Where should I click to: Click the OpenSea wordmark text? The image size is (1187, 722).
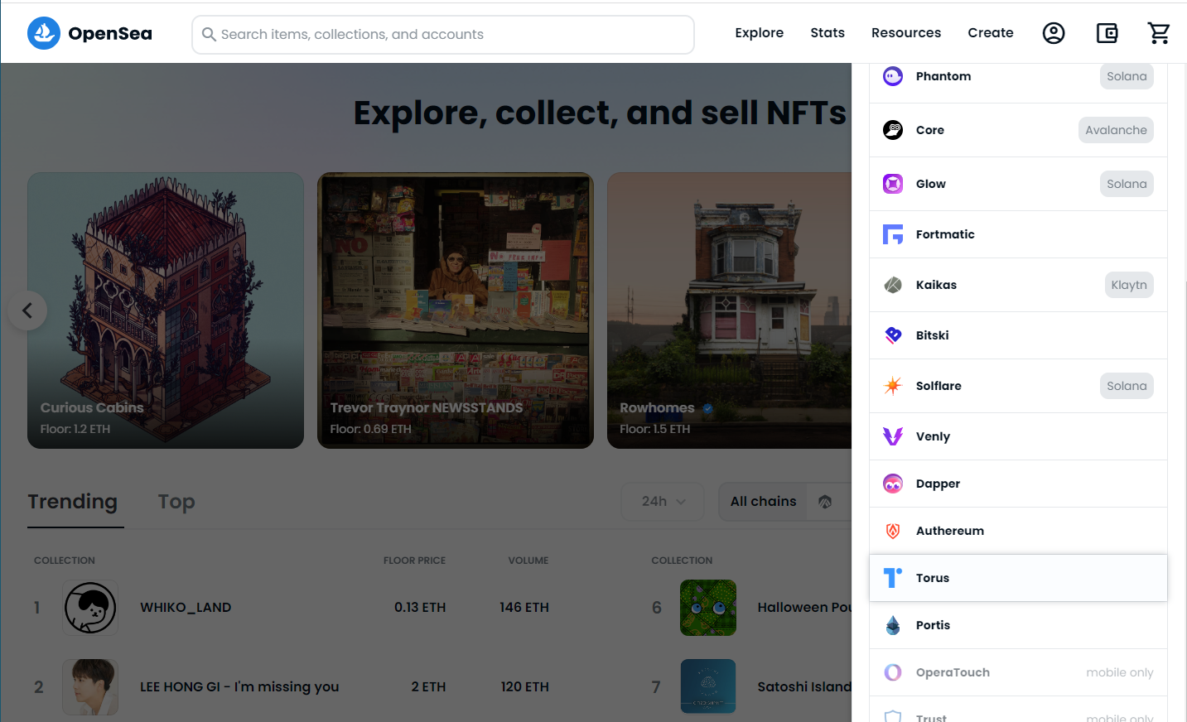click(110, 34)
